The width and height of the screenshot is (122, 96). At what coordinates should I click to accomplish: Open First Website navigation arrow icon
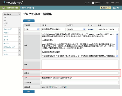coord(3,8)
